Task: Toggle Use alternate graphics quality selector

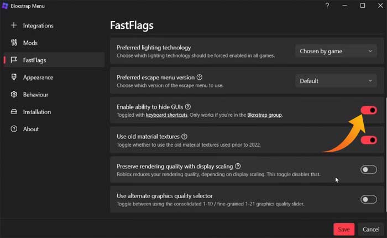Action: pos(368,199)
